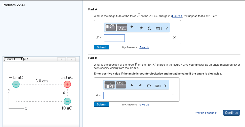Submit the Part A answer
Viewport: 245px width, 127px height.
point(101,47)
